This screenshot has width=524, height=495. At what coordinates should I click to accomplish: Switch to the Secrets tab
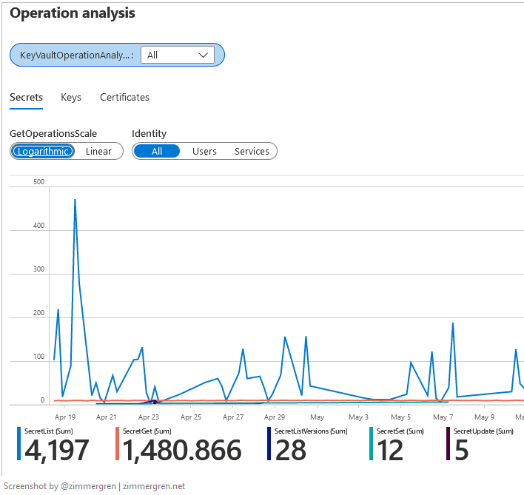(26, 97)
